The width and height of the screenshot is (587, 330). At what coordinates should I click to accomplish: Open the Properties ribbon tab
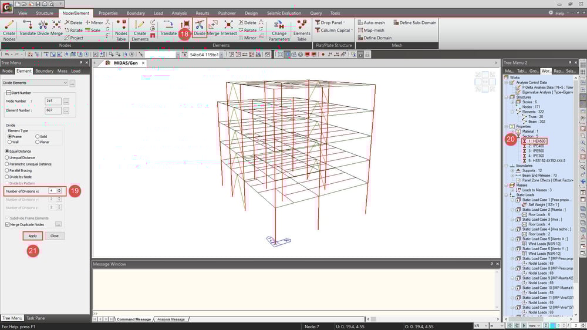[108, 13]
